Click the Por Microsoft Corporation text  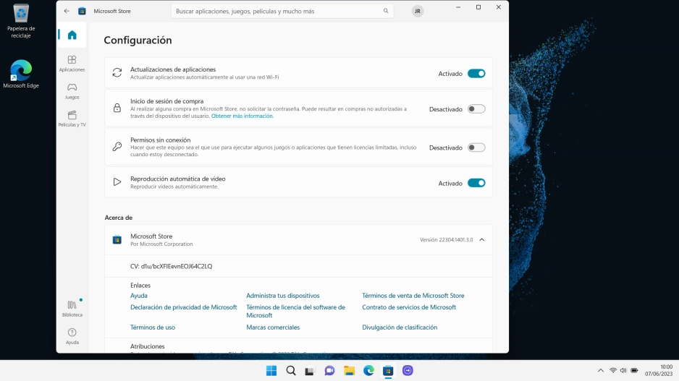point(161,244)
